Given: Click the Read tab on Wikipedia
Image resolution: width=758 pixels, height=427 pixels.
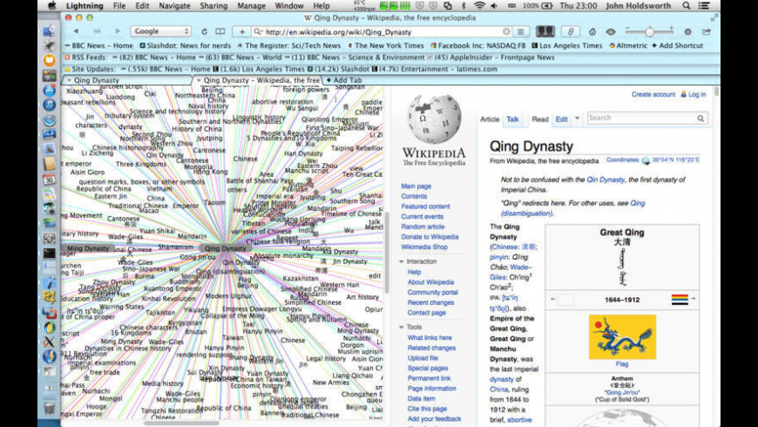Looking at the screenshot, I should [540, 119].
